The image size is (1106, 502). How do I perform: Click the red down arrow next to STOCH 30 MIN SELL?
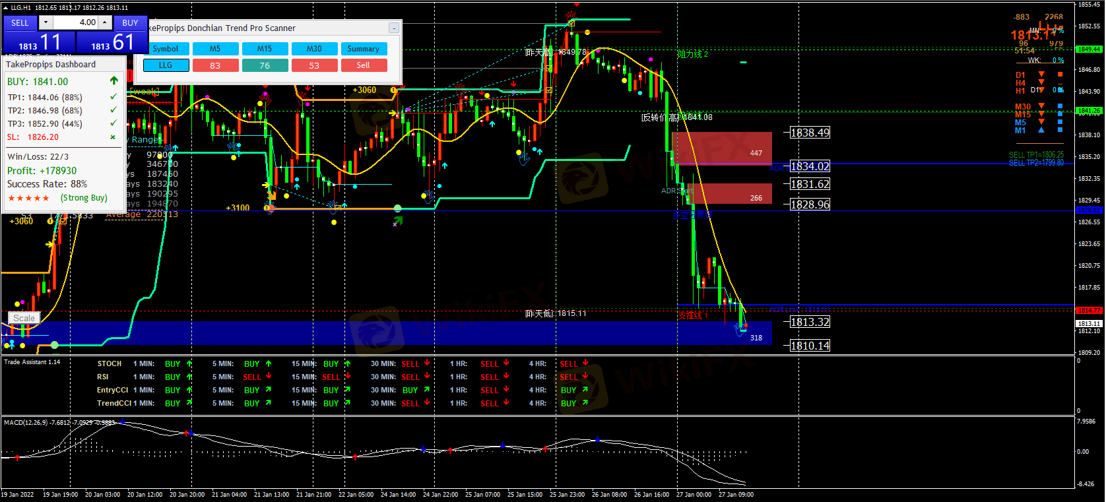[428, 363]
